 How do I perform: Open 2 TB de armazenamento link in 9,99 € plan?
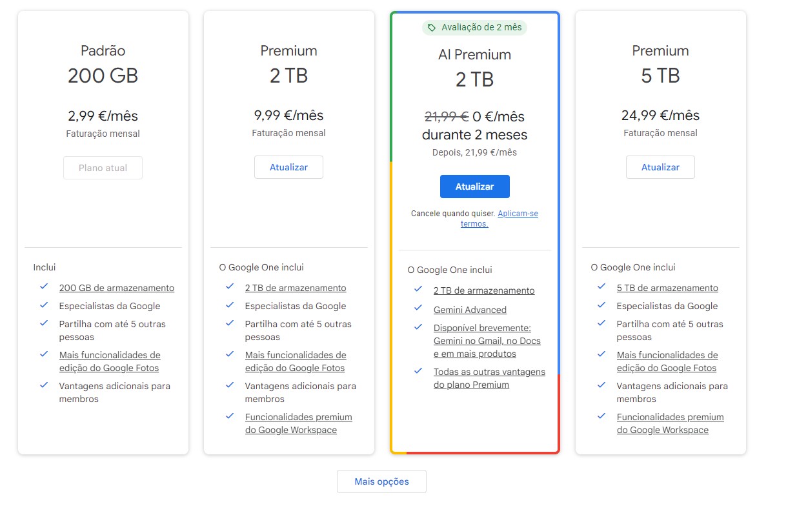(296, 288)
